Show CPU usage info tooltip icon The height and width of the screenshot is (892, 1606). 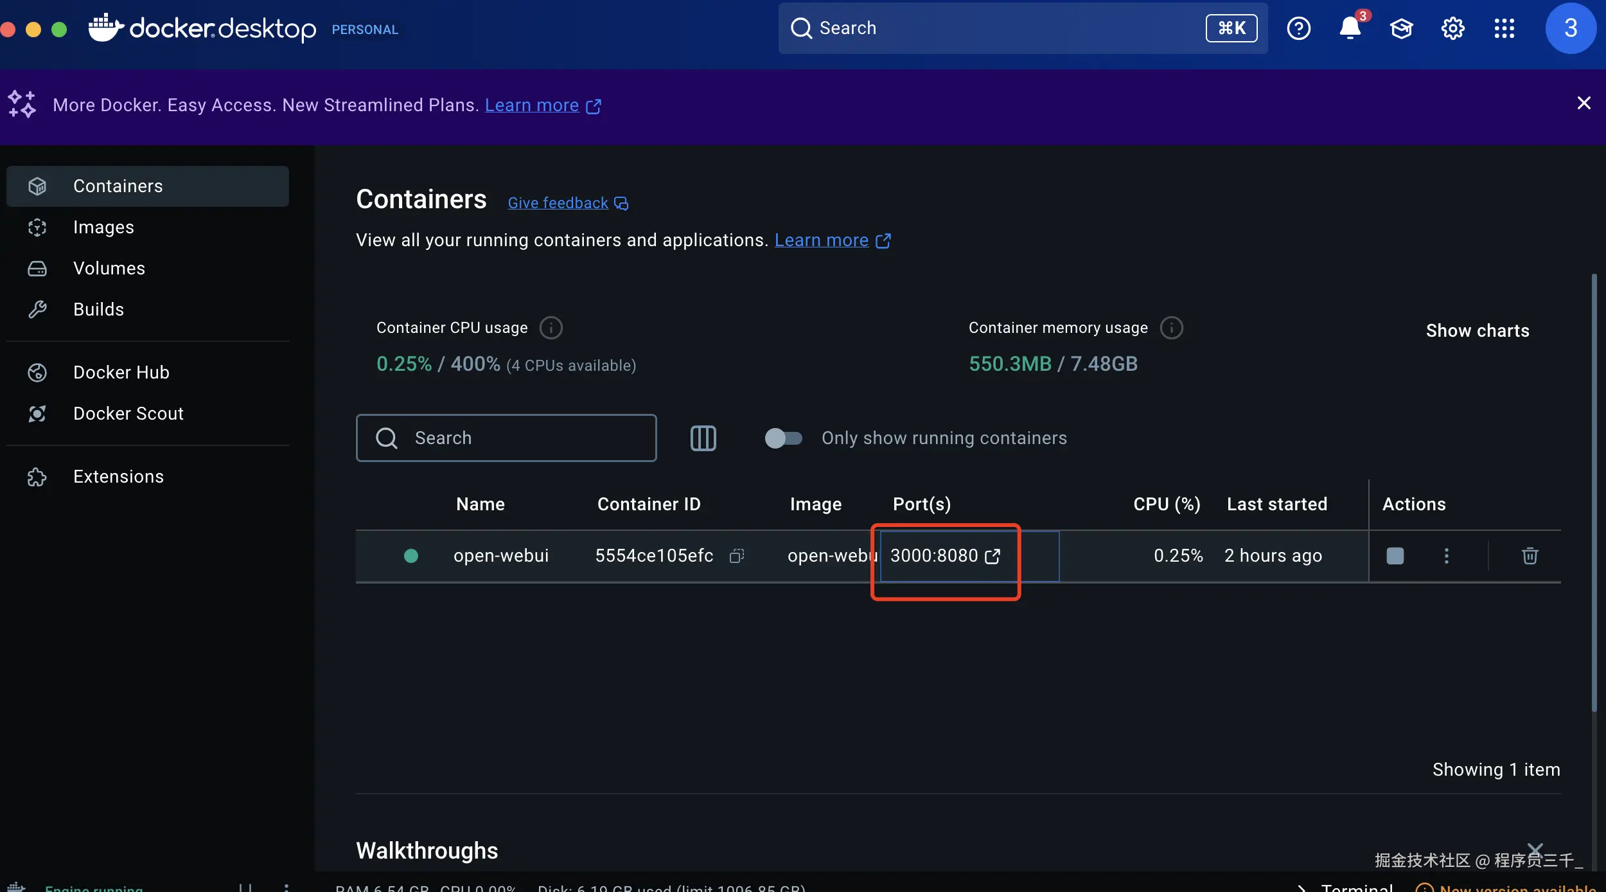(551, 328)
